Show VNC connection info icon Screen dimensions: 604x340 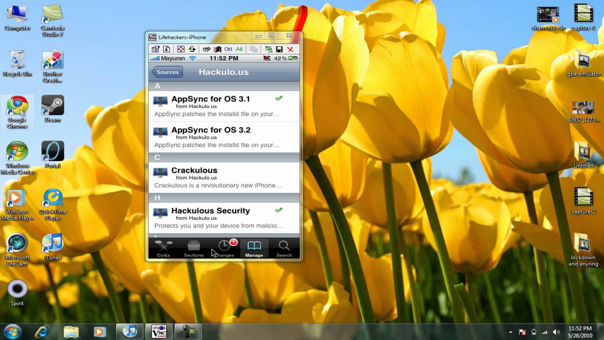(167, 49)
